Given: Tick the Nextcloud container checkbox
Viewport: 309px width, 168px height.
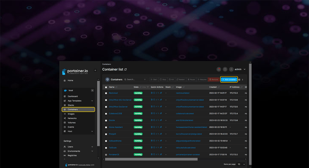Looking at the screenshot, I should click(106, 93).
